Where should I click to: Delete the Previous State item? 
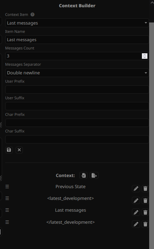coord(145,189)
